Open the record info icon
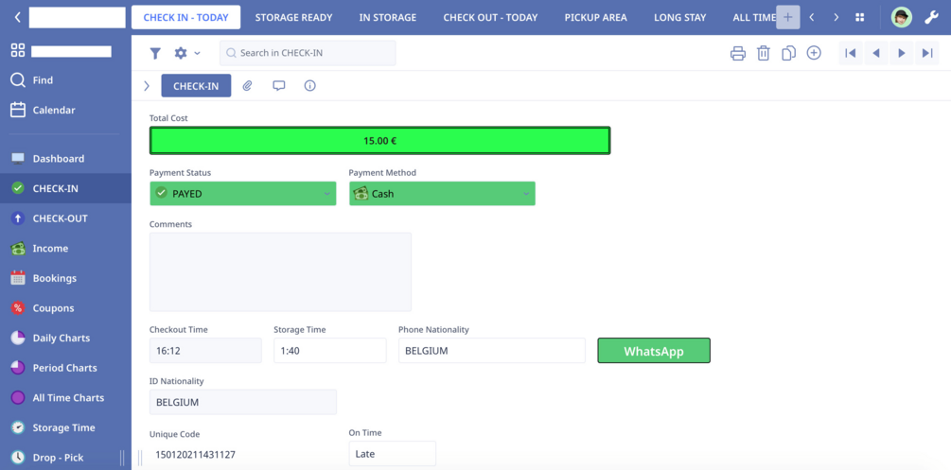This screenshot has width=951, height=470. coord(310,85)
